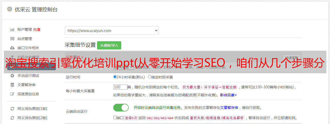Select the 深度原创任务 edit icon

click(x=12, y=94)
